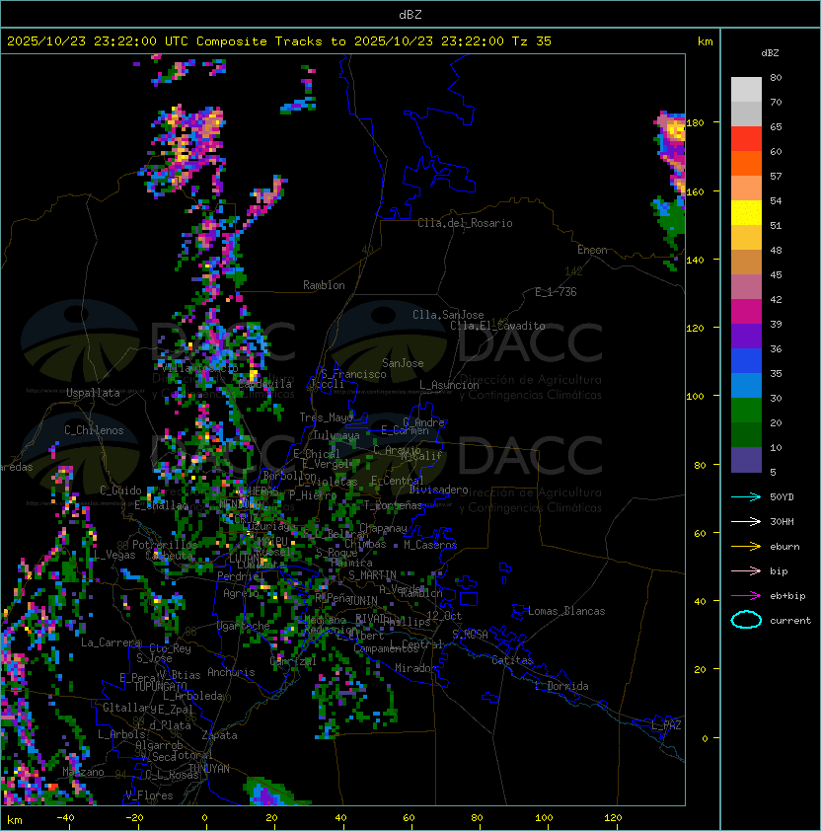Image resolution: width=821 pixels, height=831 pixels.
Task: Click the 'L_Dormida' place label
Action: (x=561, y=686)
